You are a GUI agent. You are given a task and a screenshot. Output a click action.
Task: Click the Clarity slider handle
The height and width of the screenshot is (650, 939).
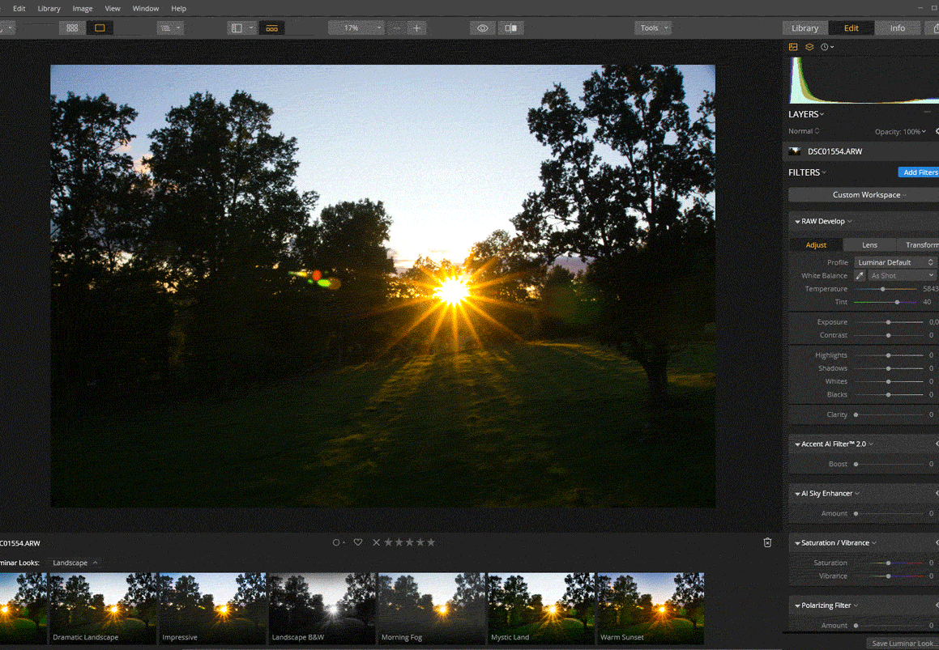point(856,414)
